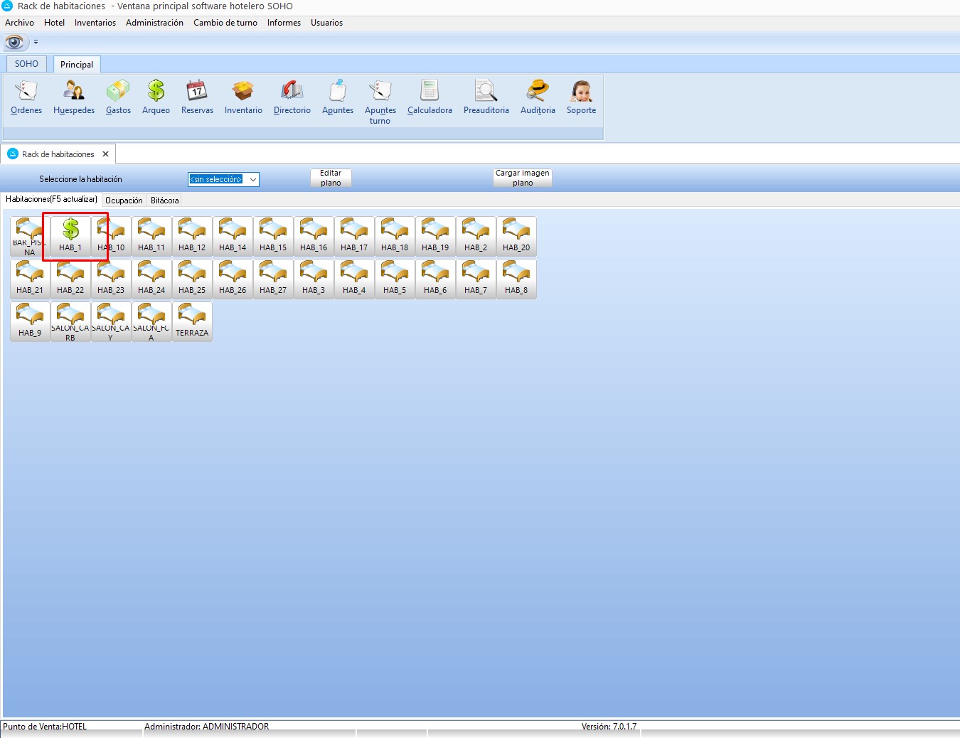Open the Reservas calendar

click(x=197, y=97)
